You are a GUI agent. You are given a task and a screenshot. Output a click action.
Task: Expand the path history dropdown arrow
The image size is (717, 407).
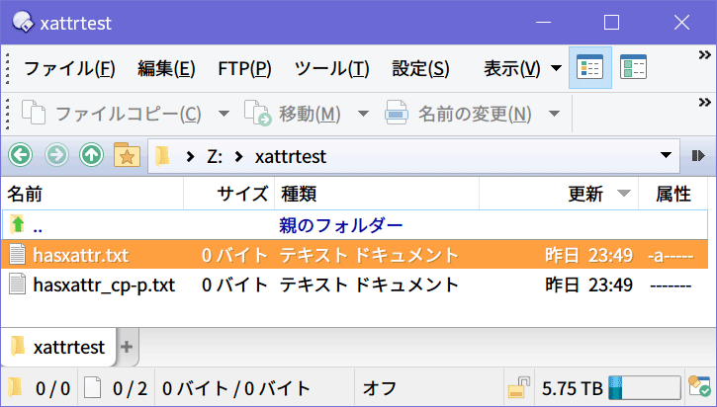[x=666, y=155]
